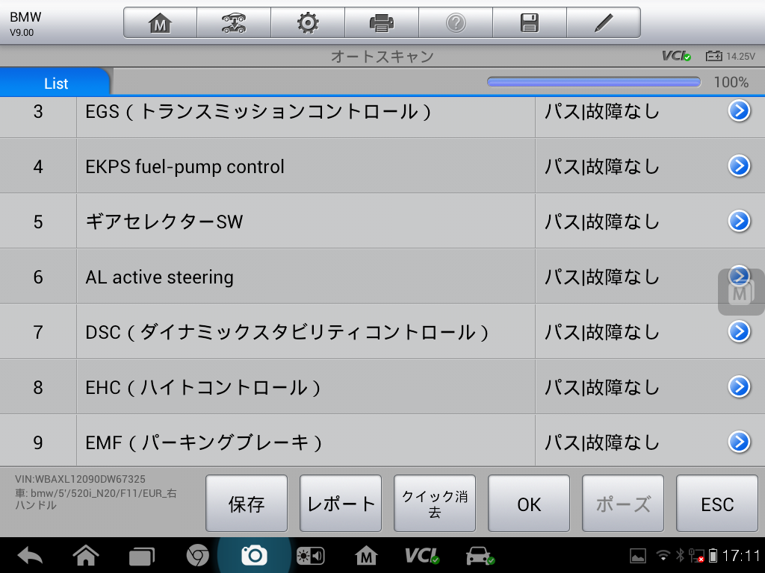The height and width of the screenshot is (573, 765).
Task: Open diagnostics with the chassis icon
Action: tap(233, 22)
